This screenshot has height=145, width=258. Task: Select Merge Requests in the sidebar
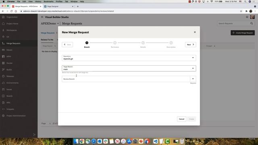13,43
